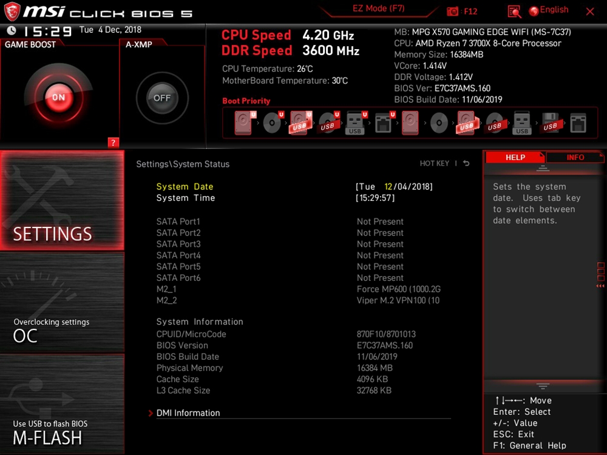
Task: Click the CPU Temperature 26°C reading
Action: coord(268,69)
